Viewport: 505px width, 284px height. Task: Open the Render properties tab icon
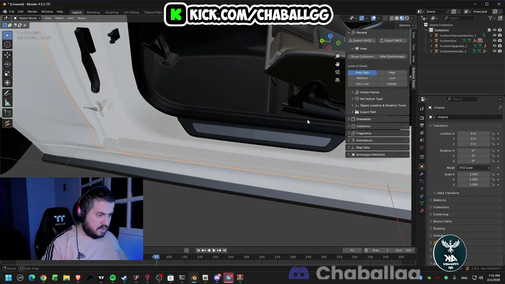tap(422, 118)
